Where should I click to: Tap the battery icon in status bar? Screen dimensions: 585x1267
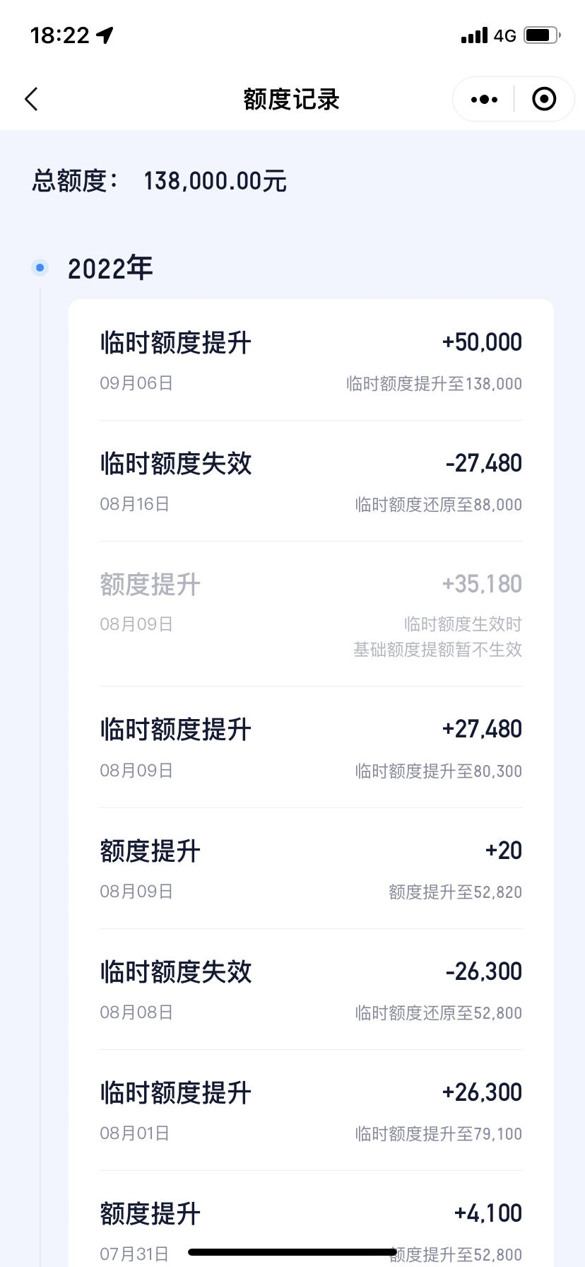(542, 35)
